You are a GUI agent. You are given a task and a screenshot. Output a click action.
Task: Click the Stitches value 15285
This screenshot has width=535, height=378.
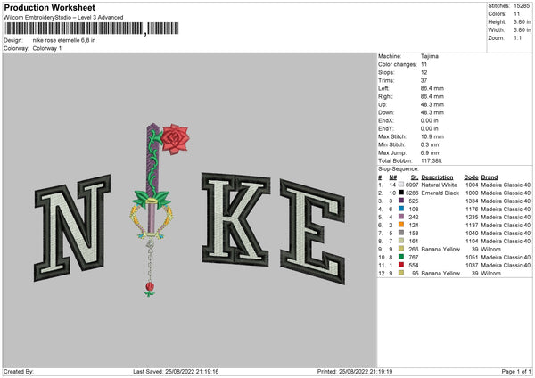click(x=522, y=6)
